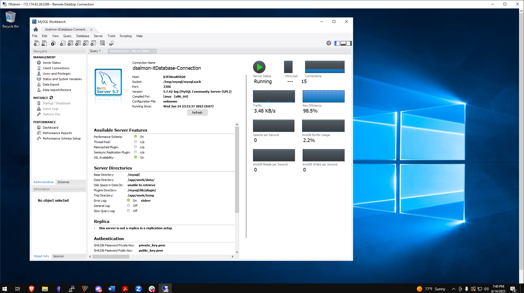Open Zoom from the taskbar
Screen dimensions: 524x293
[x=138, y=289]
